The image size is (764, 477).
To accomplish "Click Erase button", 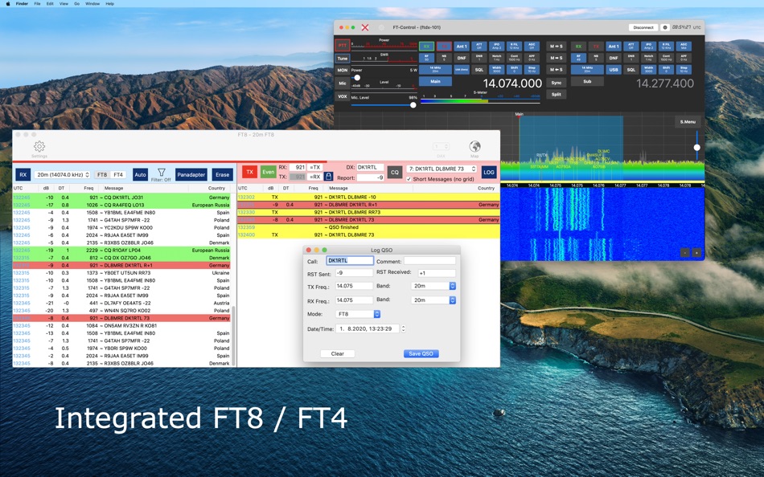I will [x=223, y=174].
